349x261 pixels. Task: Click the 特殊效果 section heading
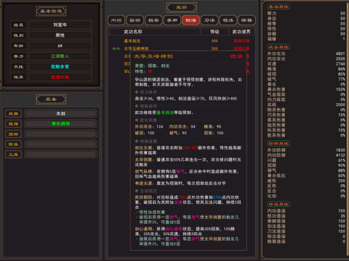coord(148,142)
